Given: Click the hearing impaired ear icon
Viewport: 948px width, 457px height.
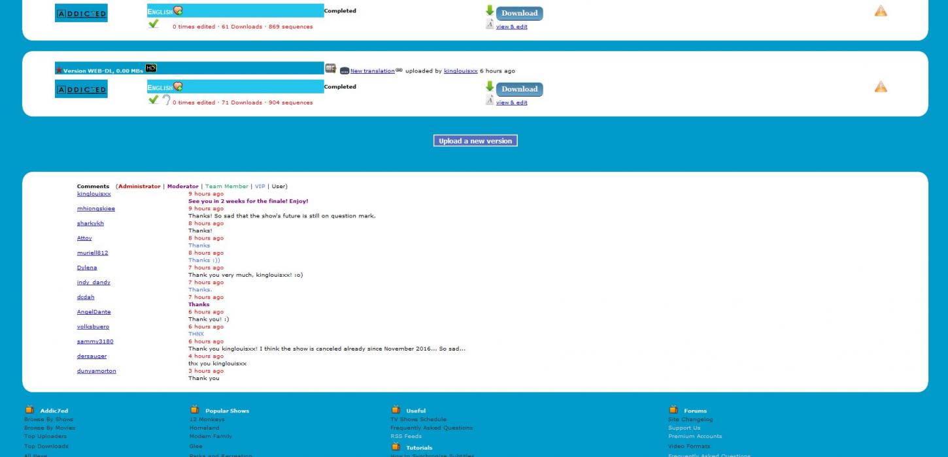Looking at the screenshot, I should click(166, 100).
